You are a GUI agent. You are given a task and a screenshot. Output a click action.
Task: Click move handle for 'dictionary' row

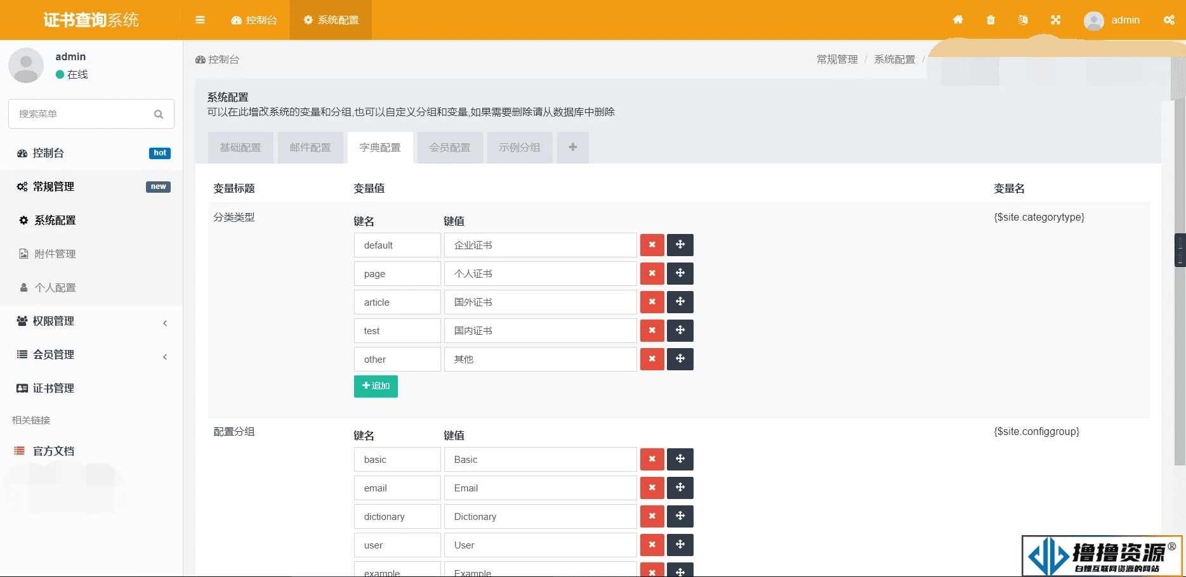pyautogui.click(x=680, y=516)
